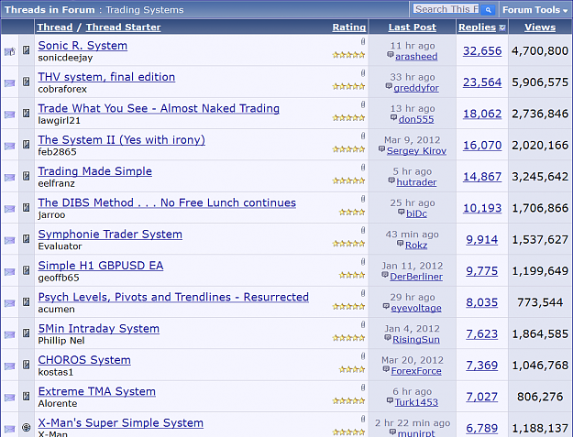Click envelope icon for Simple H1 GBPUSD EA

point(10,271)
